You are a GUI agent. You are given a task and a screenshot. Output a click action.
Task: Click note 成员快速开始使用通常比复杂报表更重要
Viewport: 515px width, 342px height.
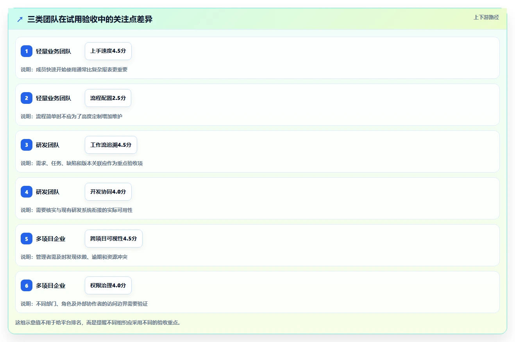pyautogui.click(x=82, y=69)
